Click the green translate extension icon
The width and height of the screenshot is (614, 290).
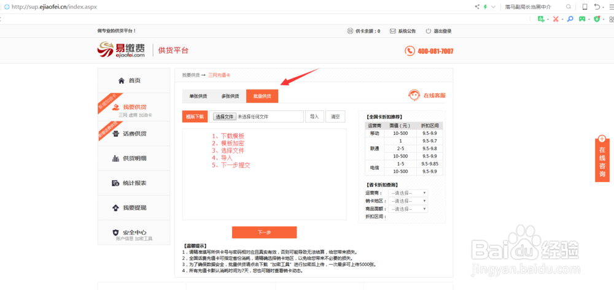[541, 19]
